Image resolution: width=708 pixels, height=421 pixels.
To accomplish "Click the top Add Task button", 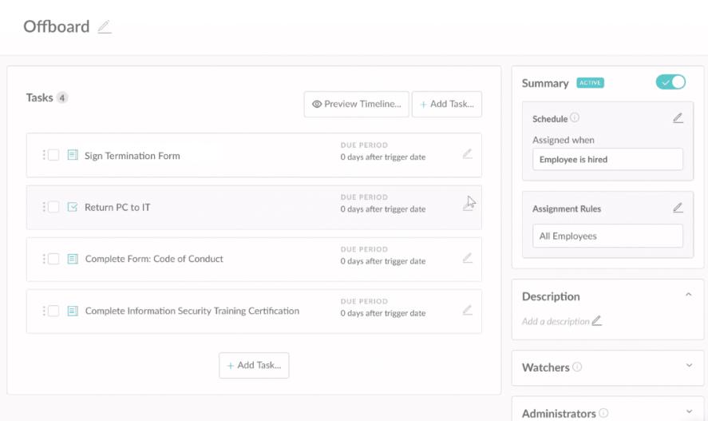I will [x=446, y=104].
